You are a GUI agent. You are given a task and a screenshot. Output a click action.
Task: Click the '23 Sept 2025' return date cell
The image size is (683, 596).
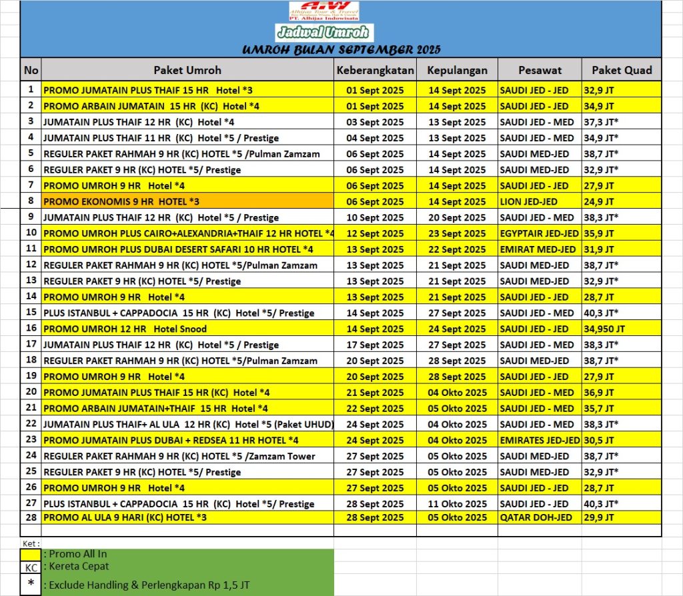[457, 233]
